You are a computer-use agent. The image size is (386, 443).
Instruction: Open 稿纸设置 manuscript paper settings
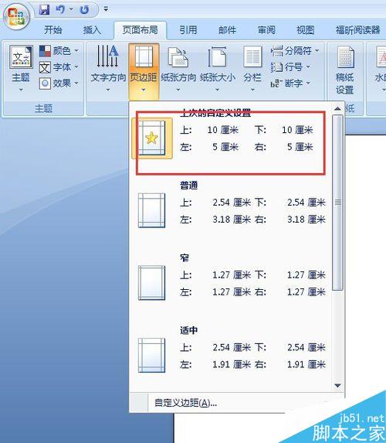tap(345, 70)
